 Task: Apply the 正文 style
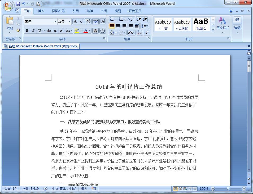[163, 24]
